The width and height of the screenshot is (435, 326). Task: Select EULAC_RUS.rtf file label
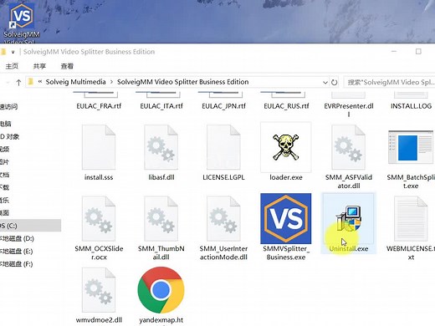(286, 106)
